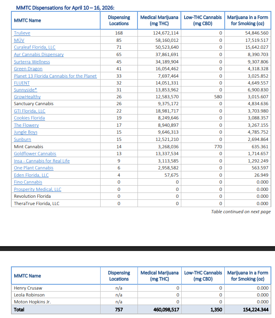Click first table's Marijuana in a Form for Smoking header

pyautogui.click(x=247, y=20)
